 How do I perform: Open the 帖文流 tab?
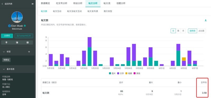point(107,3)
